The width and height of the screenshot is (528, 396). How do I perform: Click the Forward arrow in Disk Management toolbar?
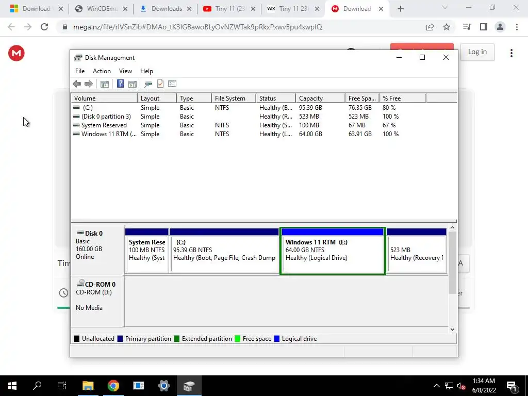tap(89, 84)
